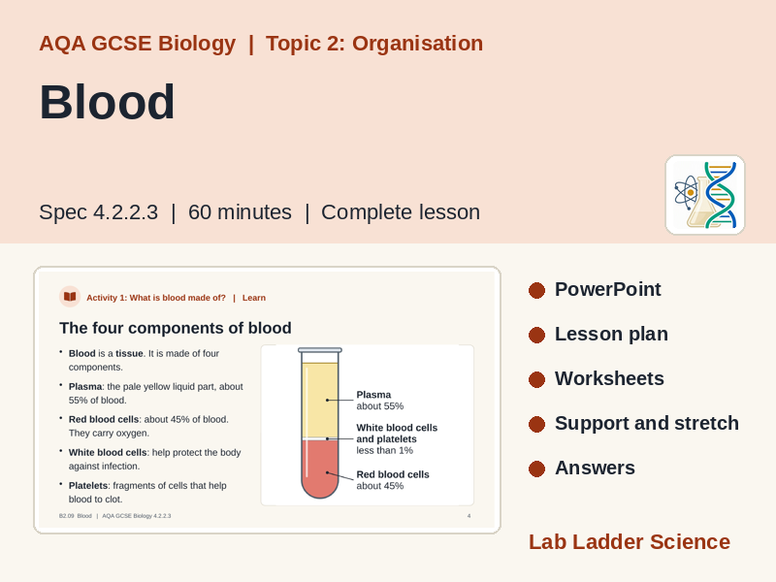Click the Topic 2: Organisation heading
Image resolution: width=776 pixels, height=582 pixels.
point(374,44)
